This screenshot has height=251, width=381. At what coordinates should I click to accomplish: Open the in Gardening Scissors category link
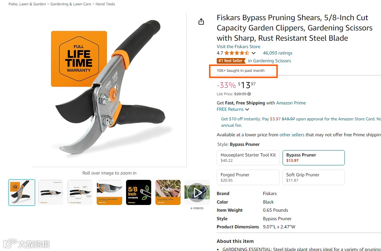coord(269,61)
